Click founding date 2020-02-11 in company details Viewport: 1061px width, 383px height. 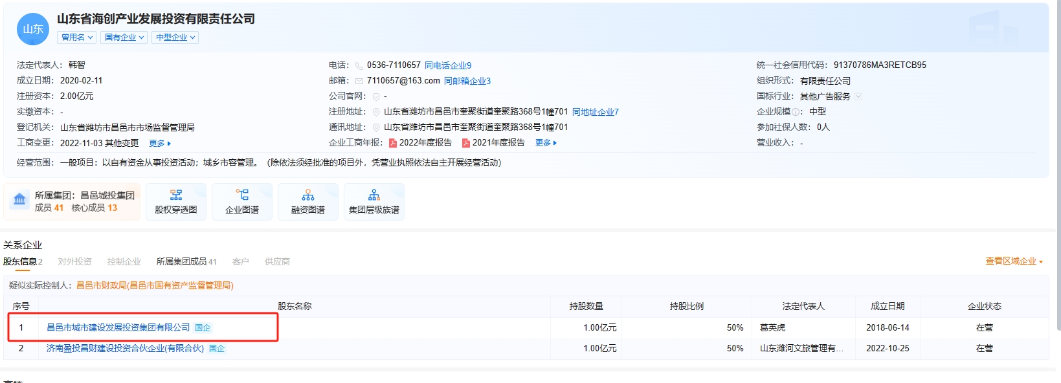(81, 81)
